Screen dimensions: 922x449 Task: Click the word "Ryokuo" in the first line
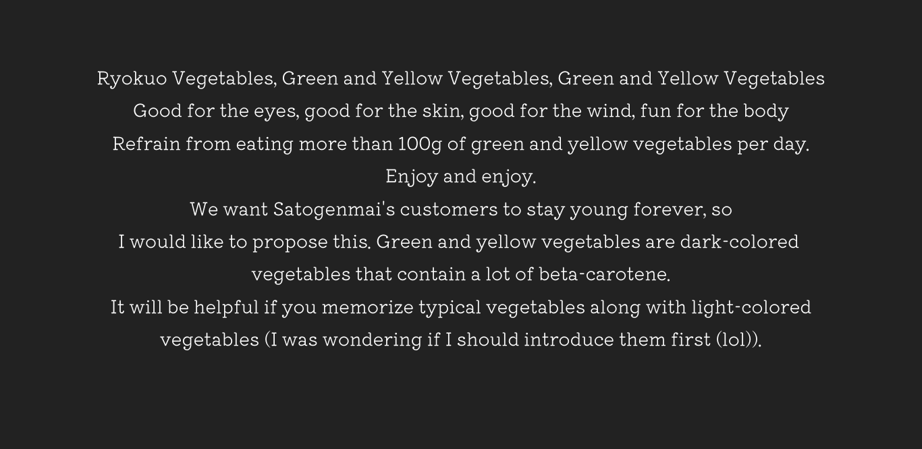click(132, 79)
